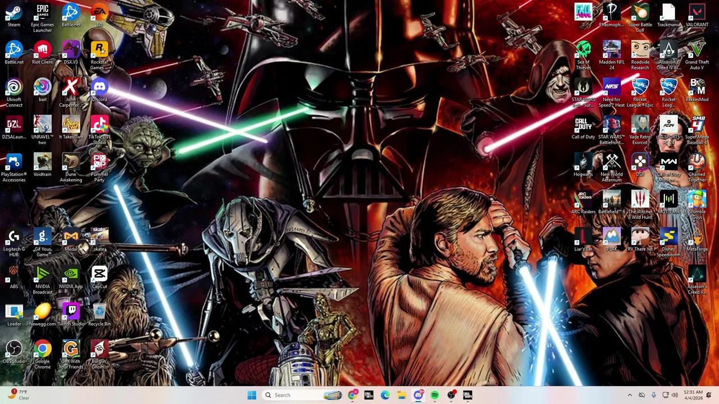Screen dimensions: 719x404
Task: Open the Recycle Bin
Action: (99, 315)
